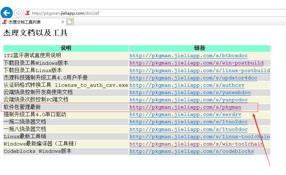
Task: Click the text 下载目录工具Windows版本
Action: tap(36, 63)
